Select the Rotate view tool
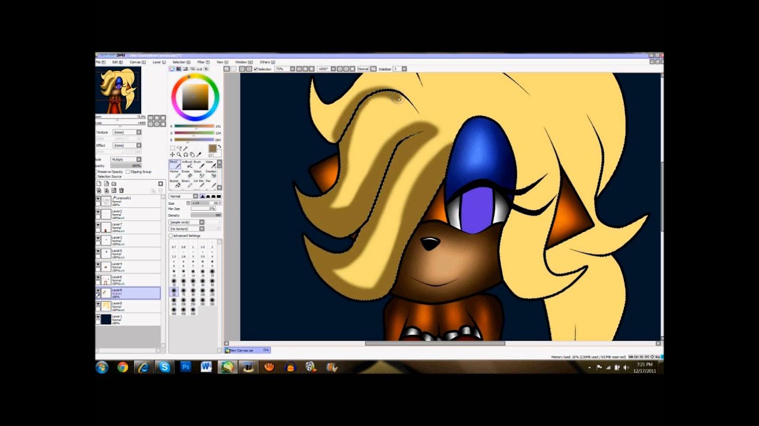This screenshot has width=759, height=426. coord(186,154)
